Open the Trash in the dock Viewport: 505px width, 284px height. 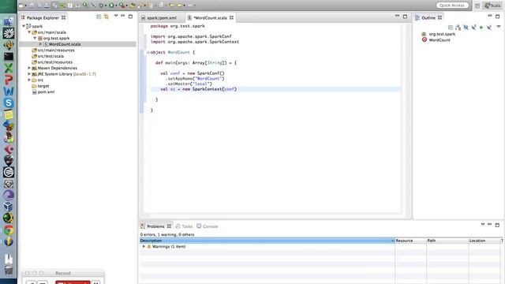pos(9,270)
